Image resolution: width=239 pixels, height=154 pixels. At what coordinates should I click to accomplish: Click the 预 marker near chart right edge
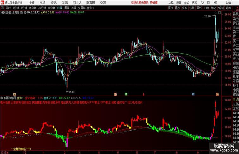pos(217,94)
